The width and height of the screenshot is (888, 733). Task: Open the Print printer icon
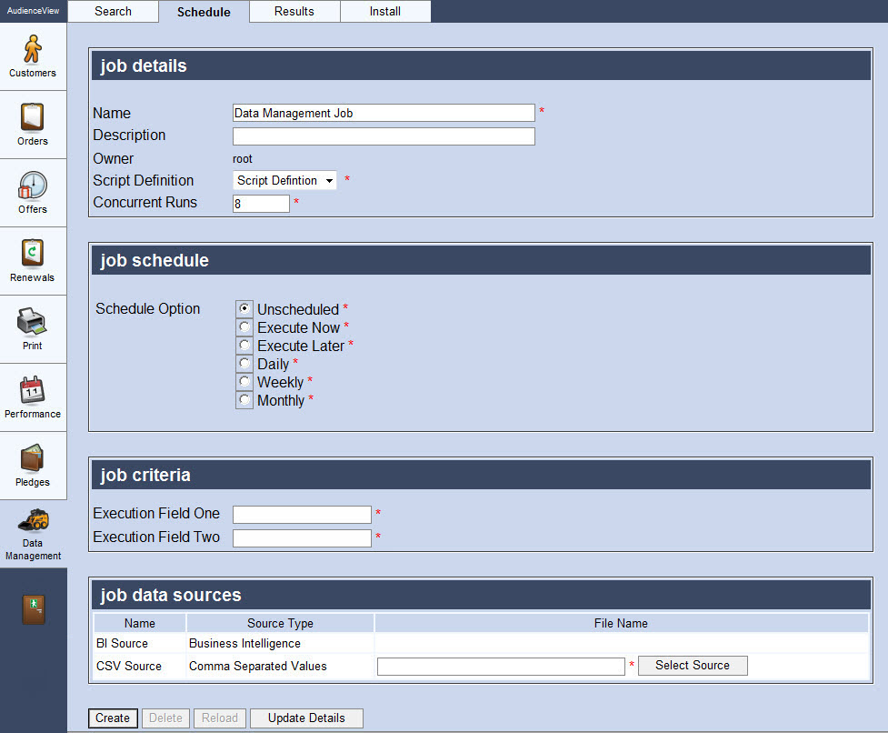coord(33,321)
